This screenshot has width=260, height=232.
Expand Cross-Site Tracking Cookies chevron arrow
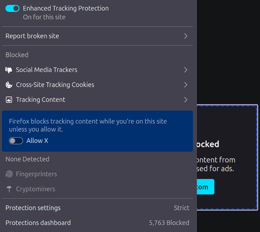(x=186, y=85)
